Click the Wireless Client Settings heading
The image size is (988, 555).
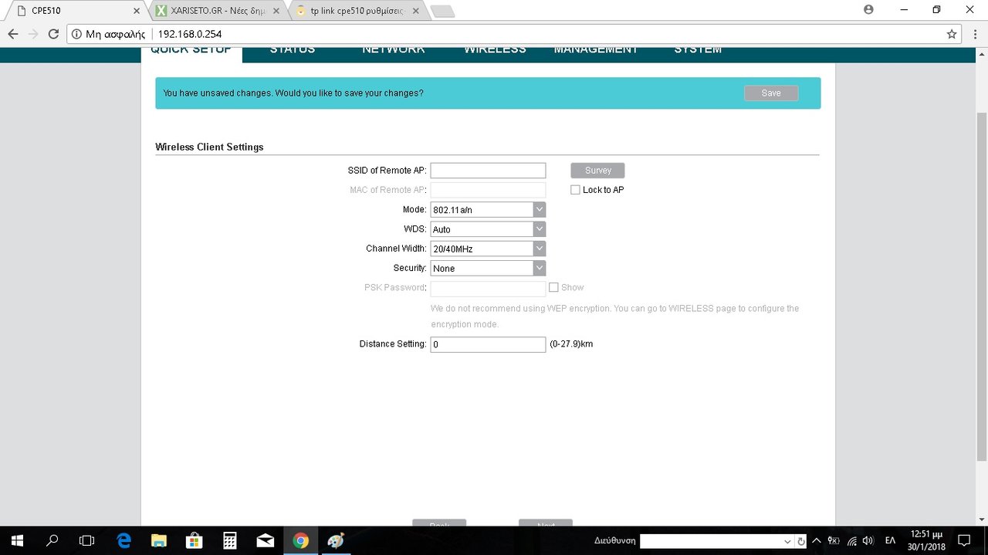pos(209,147)
